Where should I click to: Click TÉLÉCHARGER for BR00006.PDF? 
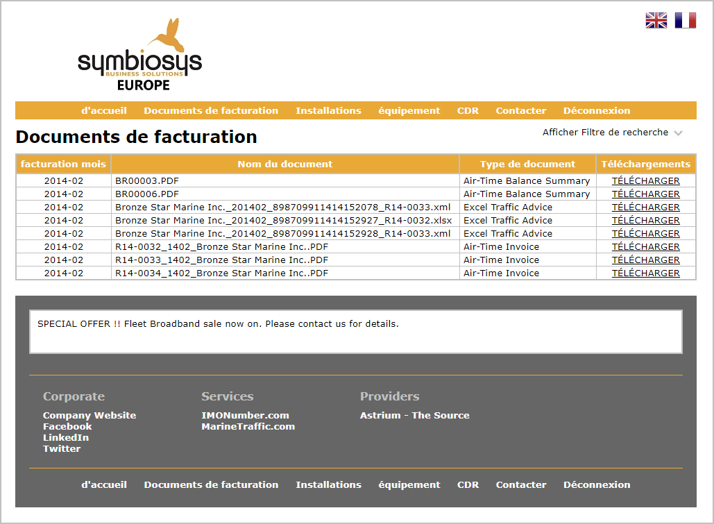pyautogui.click(x=645, y=194)
